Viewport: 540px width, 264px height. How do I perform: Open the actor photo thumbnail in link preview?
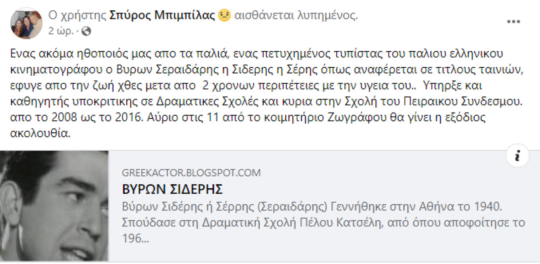54,206
